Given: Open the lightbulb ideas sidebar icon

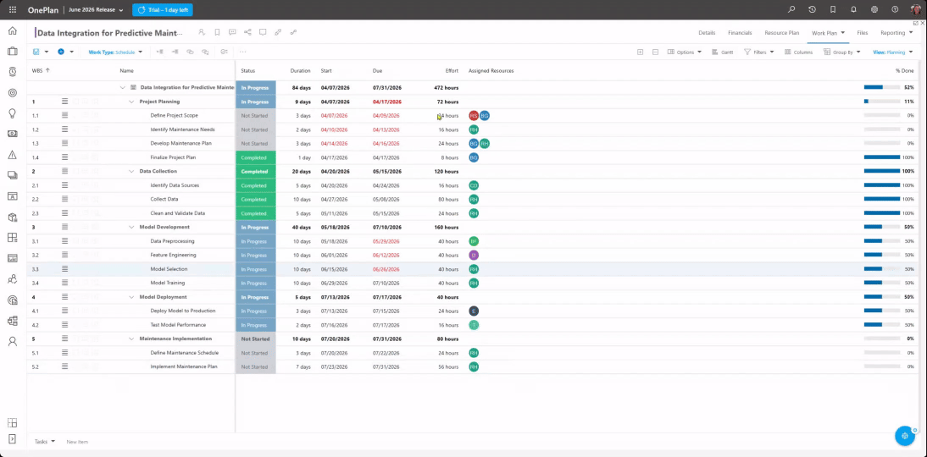Looking at the screenshot, I should (13, 113).
